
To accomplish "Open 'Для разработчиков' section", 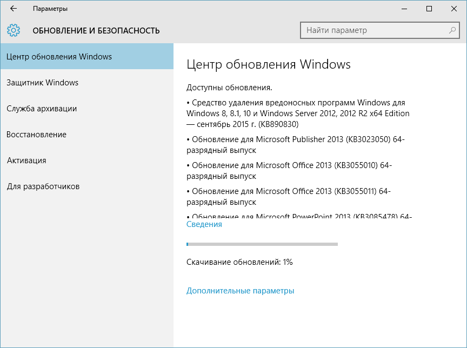I will pos(86,186).
